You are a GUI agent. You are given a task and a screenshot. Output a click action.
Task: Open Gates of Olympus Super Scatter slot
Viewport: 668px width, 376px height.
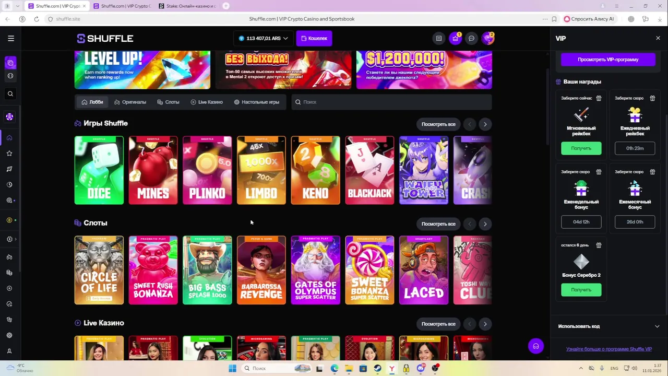tap(315, 270)
